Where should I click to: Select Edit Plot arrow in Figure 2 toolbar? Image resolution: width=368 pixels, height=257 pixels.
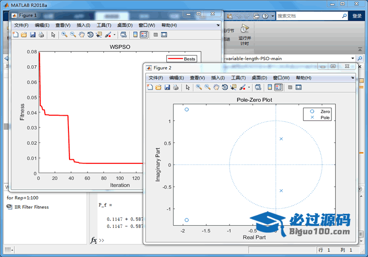tap(188, 87)
